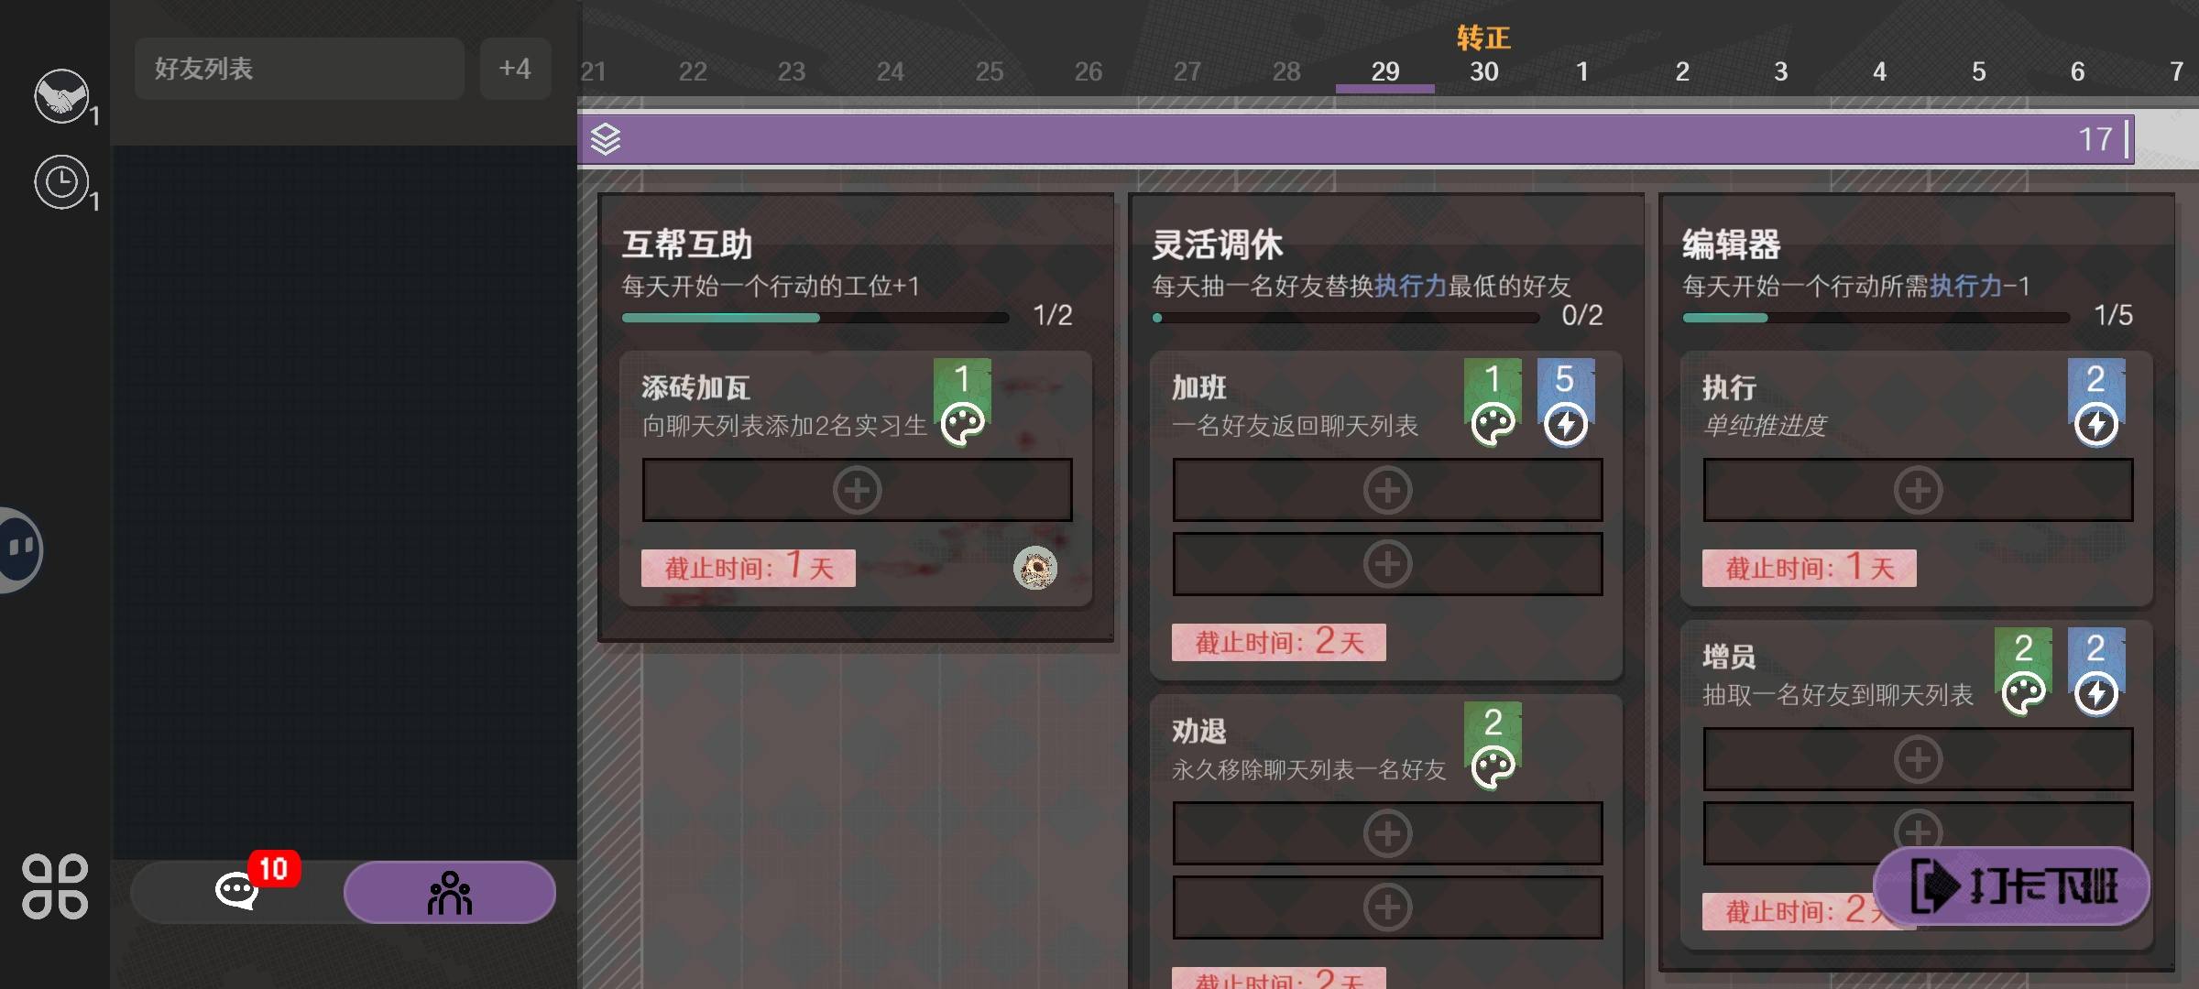This screenshot has width=2199, height=989.
Task: Open the chat tab with the 10 badge
Action: [236, 891]
